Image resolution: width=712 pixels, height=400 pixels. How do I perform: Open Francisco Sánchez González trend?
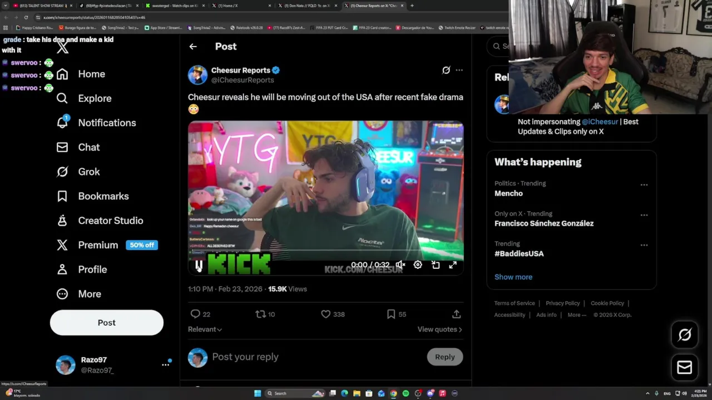tap(544, 223)
